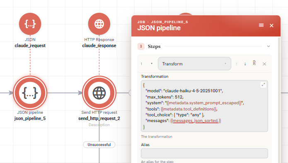Viewport: 288px width, 163px height.
Task: Click the json_pipeline_5 node name
Action: pyautogui.click(x=30, y=118)
